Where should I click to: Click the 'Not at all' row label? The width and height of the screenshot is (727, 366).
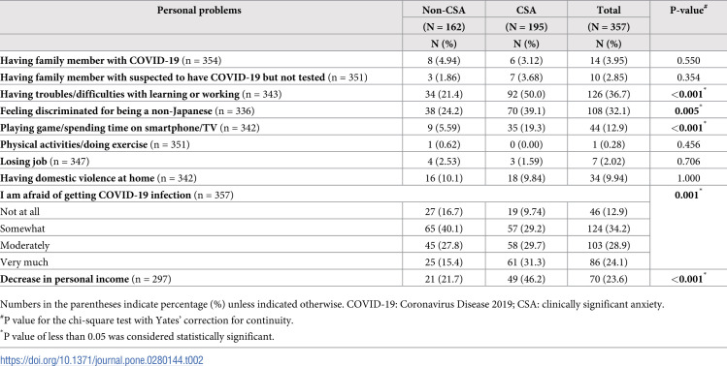click(20, 212)
